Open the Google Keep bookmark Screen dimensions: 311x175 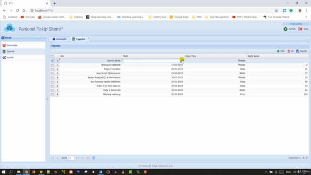pyautogui.click(x=179, y=17)
